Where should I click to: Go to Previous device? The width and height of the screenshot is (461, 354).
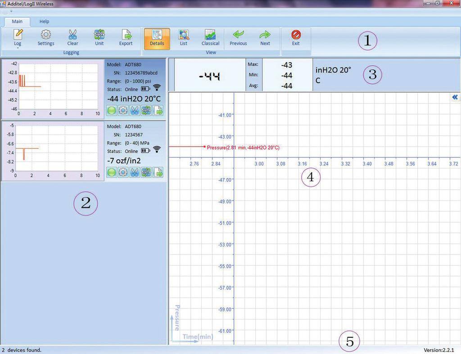[x=238, y=38]
